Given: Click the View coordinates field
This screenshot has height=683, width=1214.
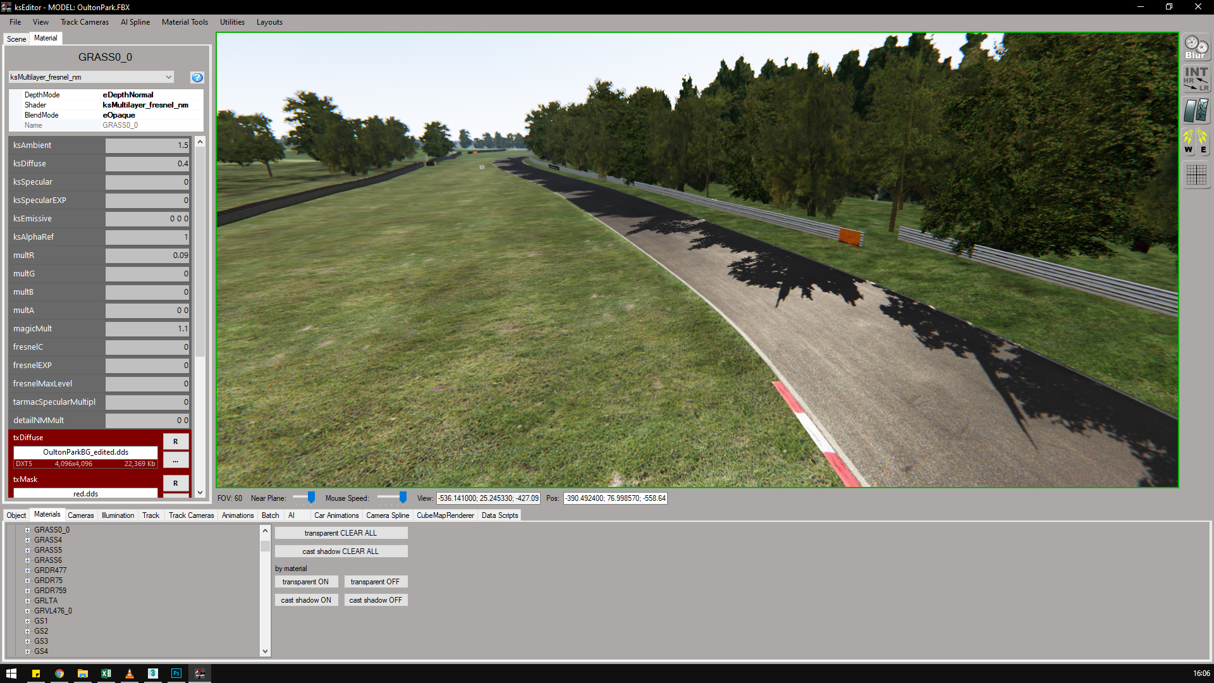Looking at the screenshot, I should coord(488,498).
